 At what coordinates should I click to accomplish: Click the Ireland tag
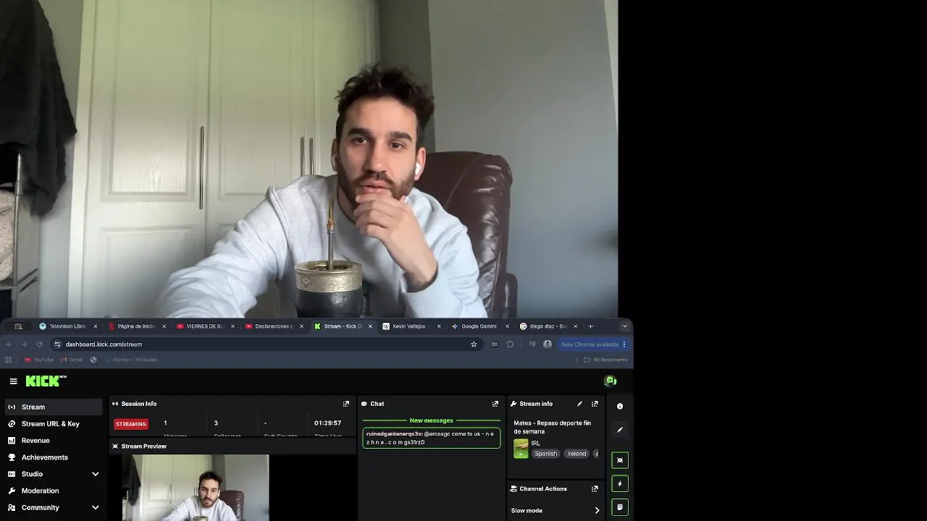coord(576,454)
